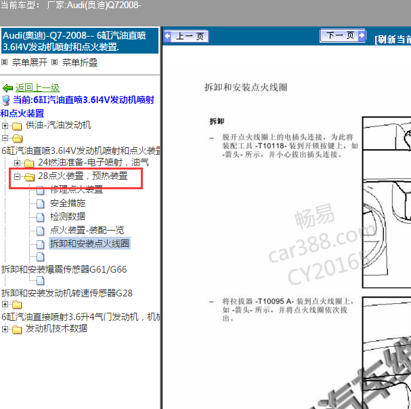411x409 pixels.
Task: Click document icon next to 拆卸和安装点火线圈
Action: coord(40,245)
